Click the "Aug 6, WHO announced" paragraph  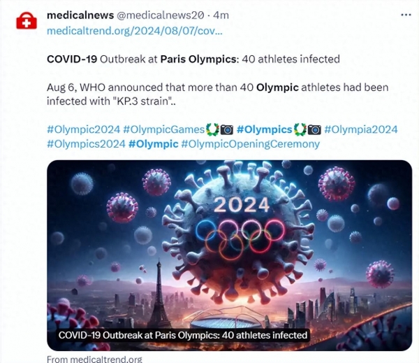(x=217, y=94)
